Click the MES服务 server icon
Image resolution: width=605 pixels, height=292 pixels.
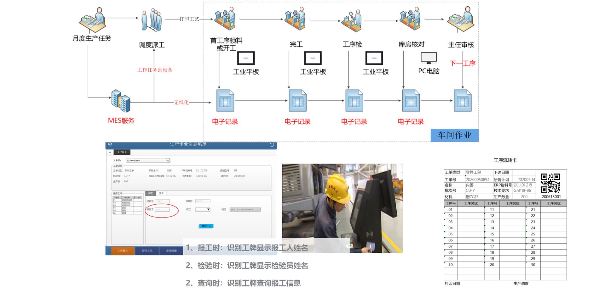[x=121, y=101]
